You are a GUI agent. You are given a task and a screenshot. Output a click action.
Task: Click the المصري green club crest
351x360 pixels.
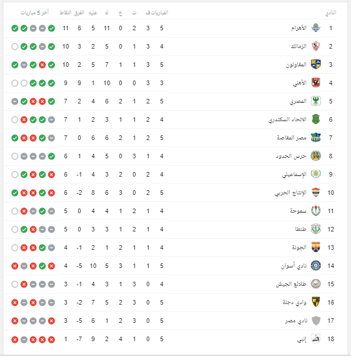(x=316, y=101)
